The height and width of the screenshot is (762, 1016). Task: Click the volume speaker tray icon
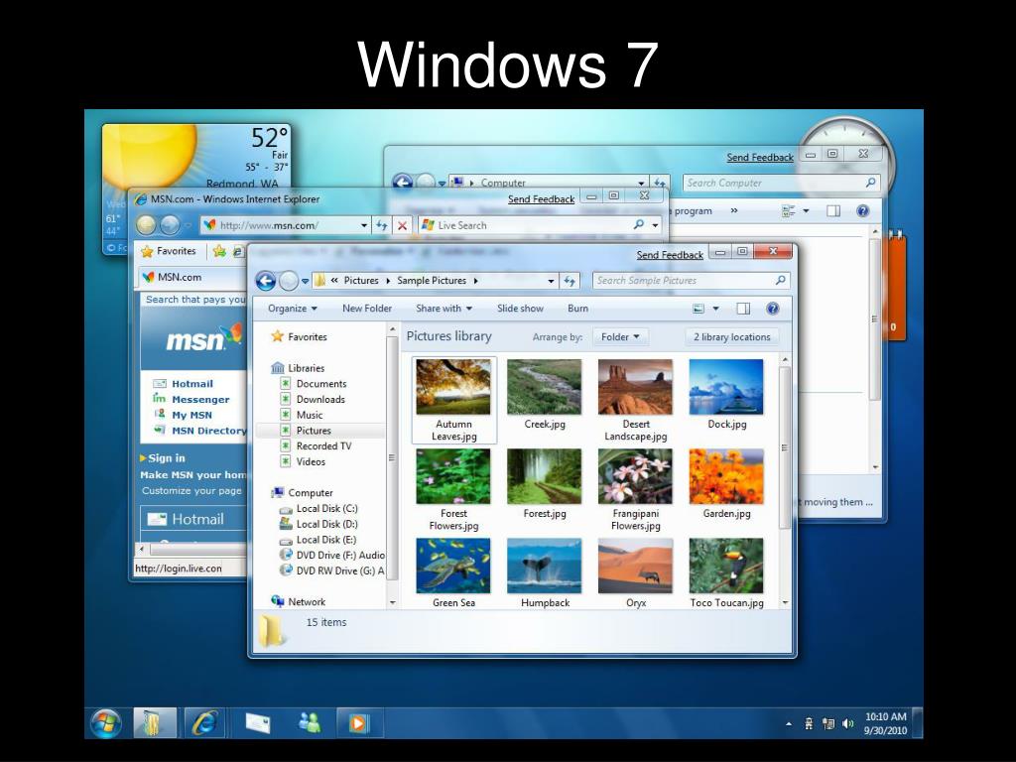coord(847,723)
